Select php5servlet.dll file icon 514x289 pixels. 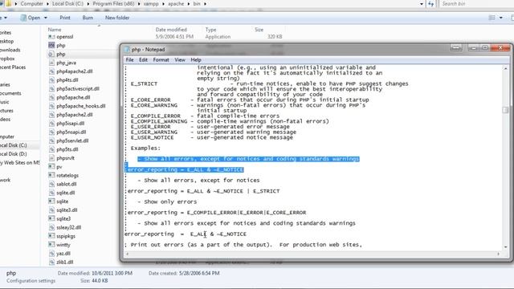pos(51,140)
